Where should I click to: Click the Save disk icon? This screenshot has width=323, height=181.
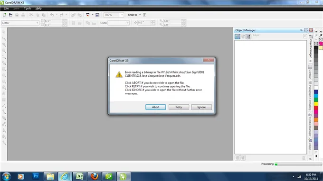click(x=17, y=15)
